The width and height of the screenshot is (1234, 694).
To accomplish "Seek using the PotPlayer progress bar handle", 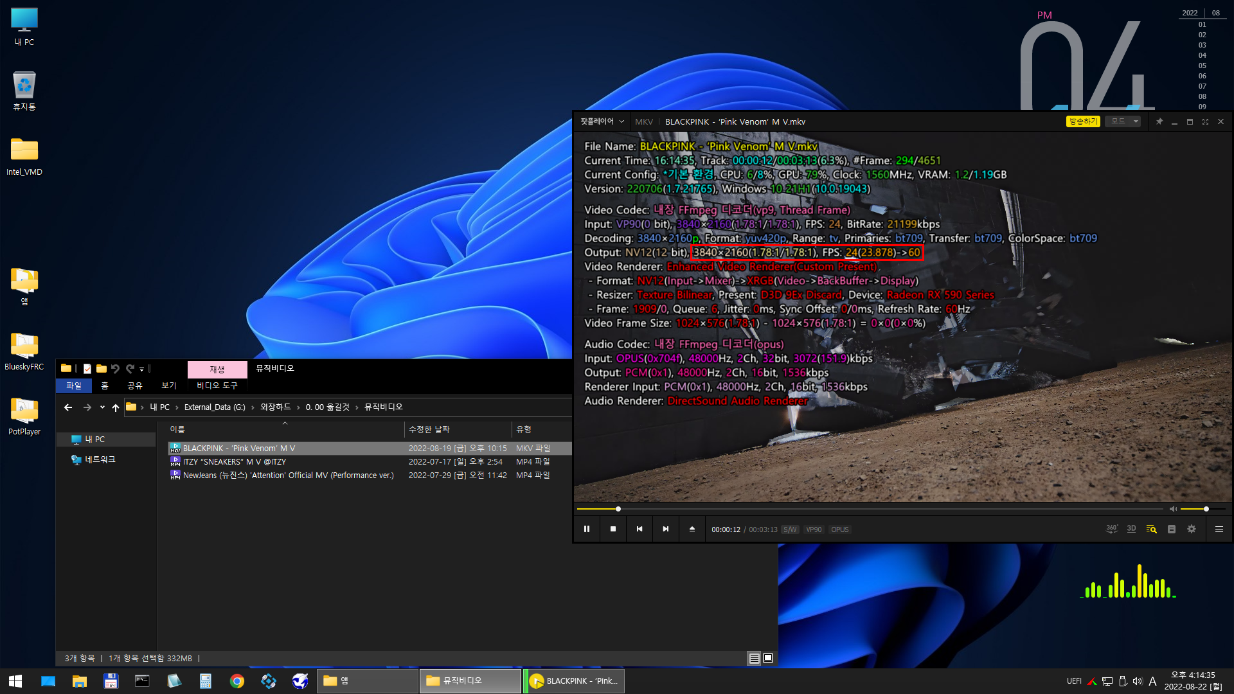I will click(618, 509).
